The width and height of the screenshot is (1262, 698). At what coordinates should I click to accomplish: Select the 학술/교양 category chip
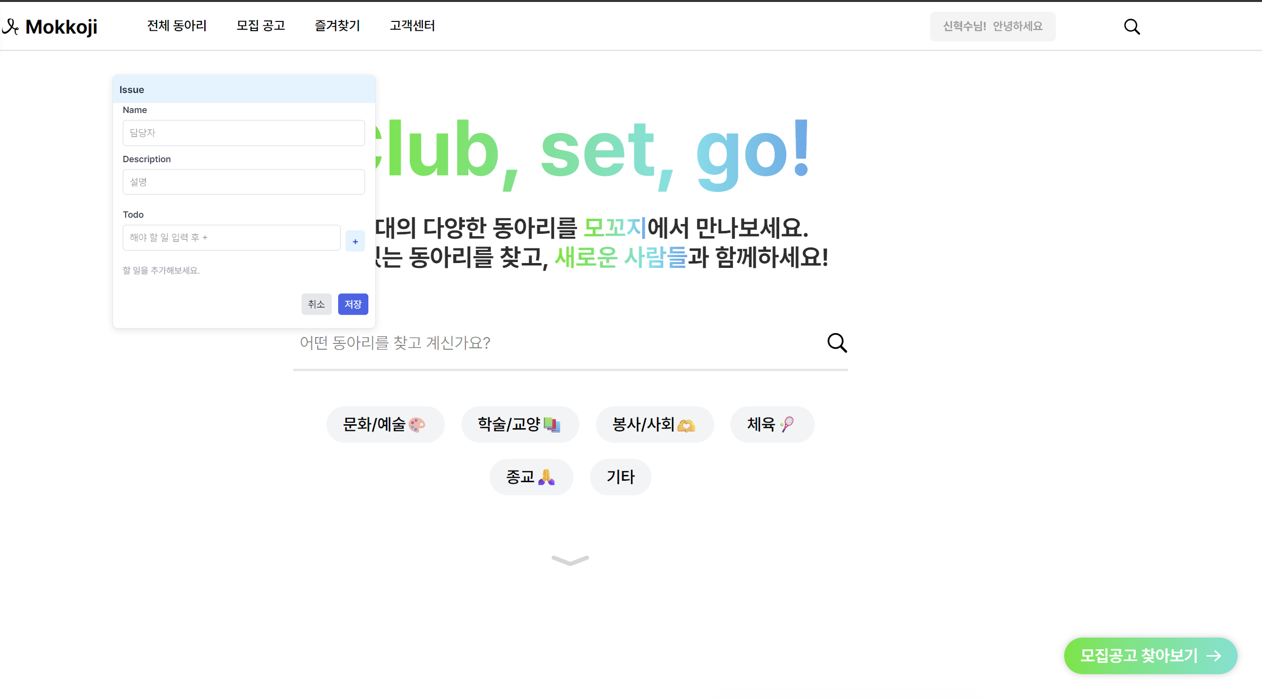pos(520,424)
